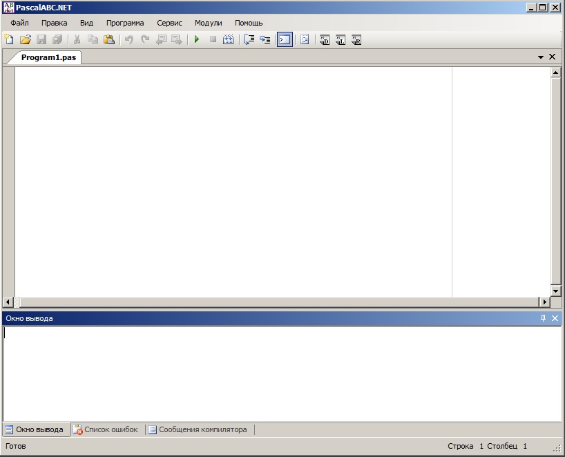This screenshot has width=565, height=457.
Task: Click the Step Over debug icon
Action: click(x=249, y=39)
